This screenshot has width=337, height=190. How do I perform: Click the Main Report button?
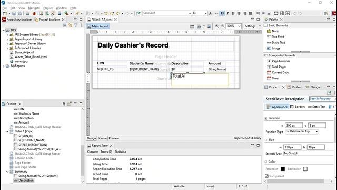coord(98,26)
